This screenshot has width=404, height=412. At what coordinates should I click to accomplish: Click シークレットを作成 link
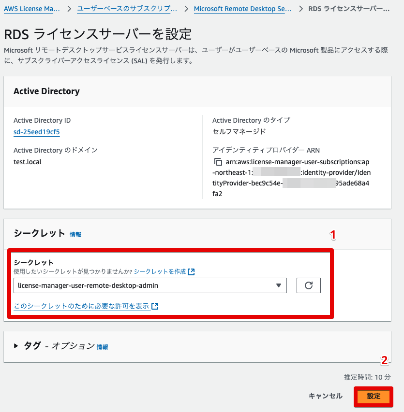click(x=160, y=271)
